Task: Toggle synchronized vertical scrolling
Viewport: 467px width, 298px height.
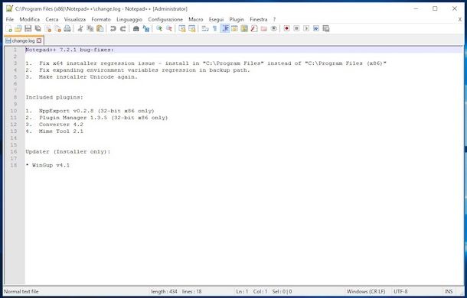Action: [182, 28]
